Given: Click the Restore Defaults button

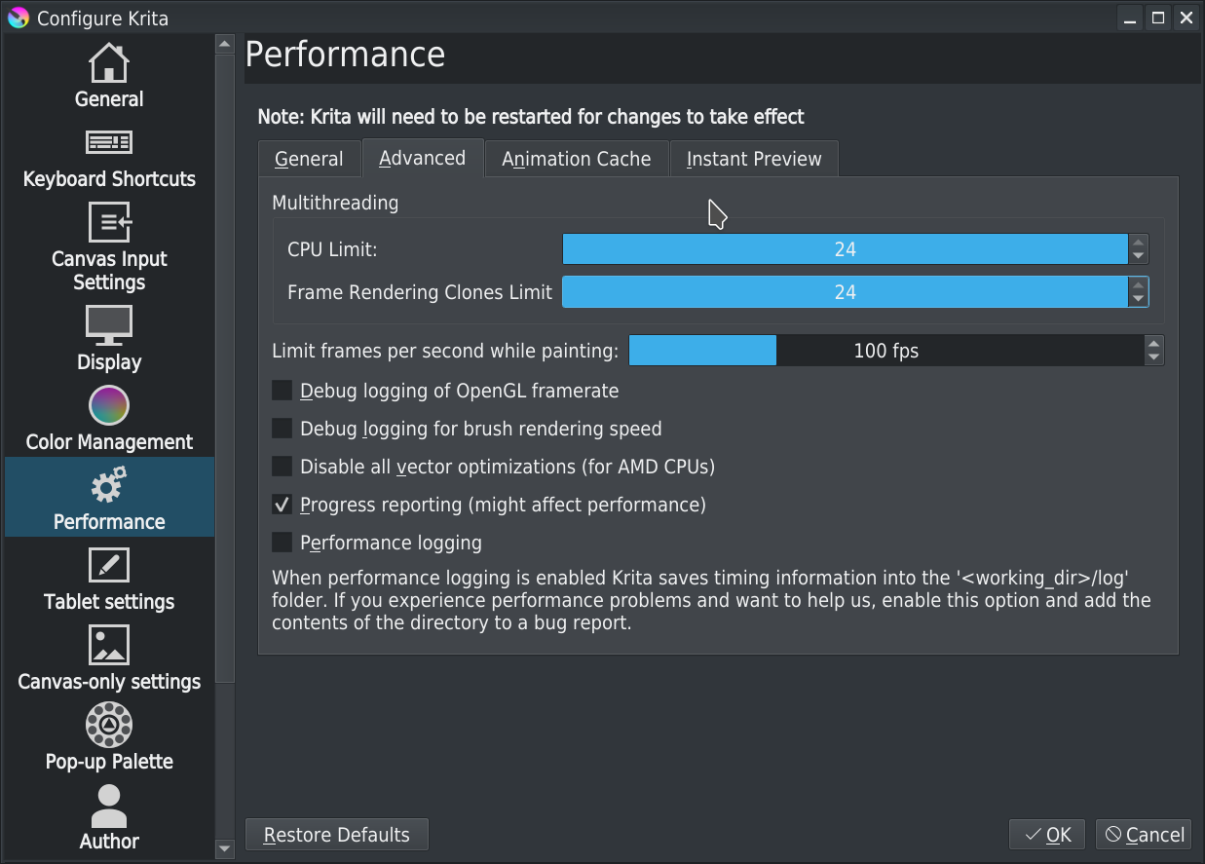Looking at the screenshot, I should pyautogui.click(x=336, y=835).
